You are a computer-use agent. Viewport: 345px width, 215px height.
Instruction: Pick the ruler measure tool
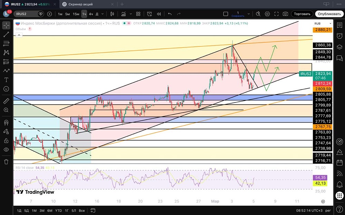click(6, 101)
